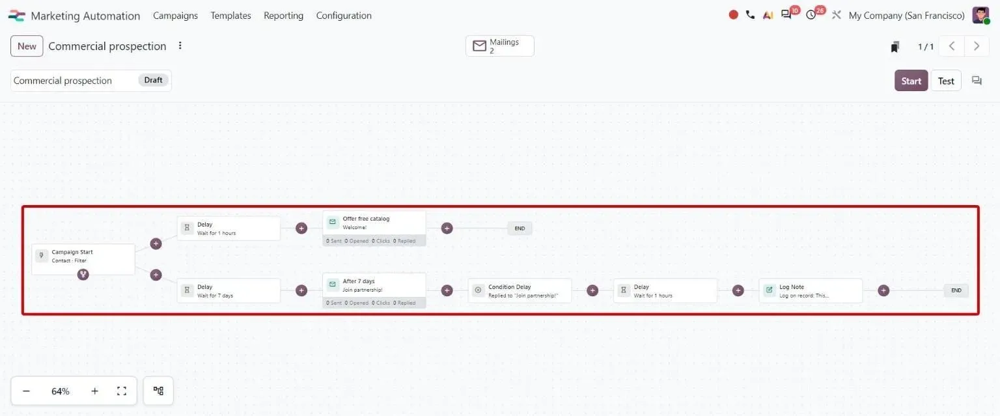
Task: Click the Marketing Automation app title
Action: pos(85,16)
